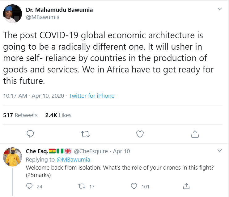View the 2.4K Likes list

coord(58,115)
